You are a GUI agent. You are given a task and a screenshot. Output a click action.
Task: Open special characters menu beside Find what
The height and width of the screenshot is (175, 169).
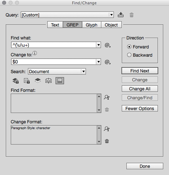point(107,45)
